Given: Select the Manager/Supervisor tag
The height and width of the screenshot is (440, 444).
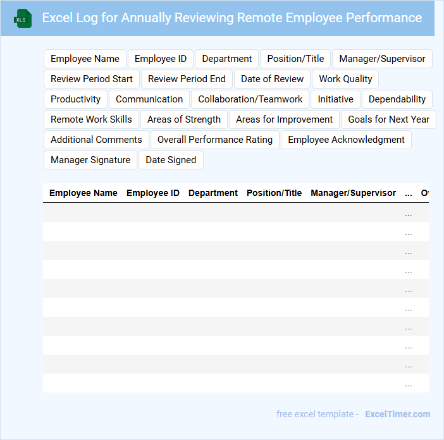Looking at the screenshot, I should tap(382, 59).
